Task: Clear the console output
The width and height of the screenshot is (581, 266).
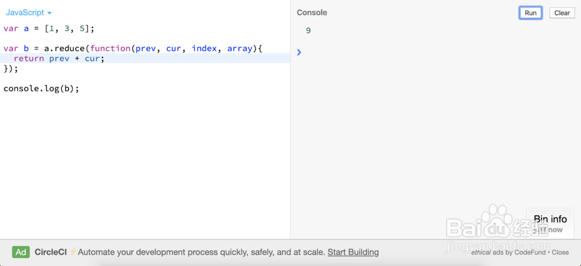Action: pos(562,13)
